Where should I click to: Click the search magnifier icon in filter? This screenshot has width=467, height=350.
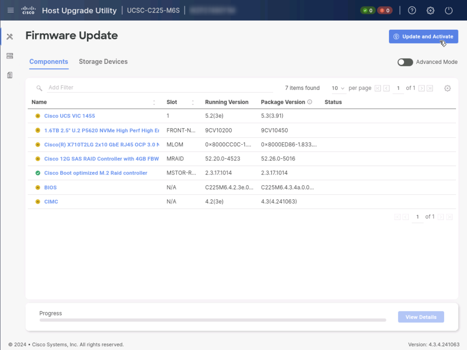39,88
